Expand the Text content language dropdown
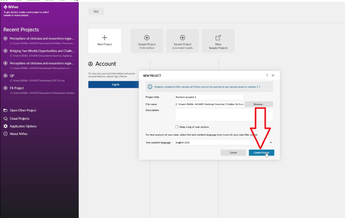The image size is (345, 218). tap(271, 142)
